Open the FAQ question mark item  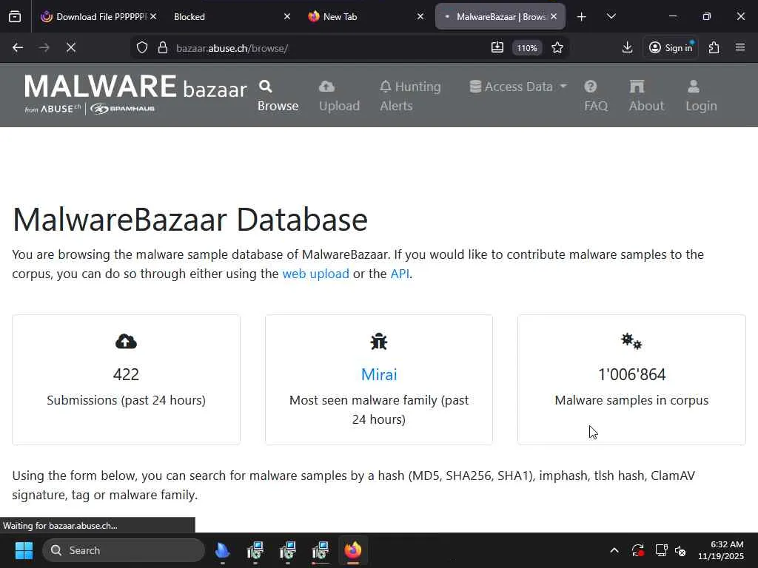[x=596, y=95]
